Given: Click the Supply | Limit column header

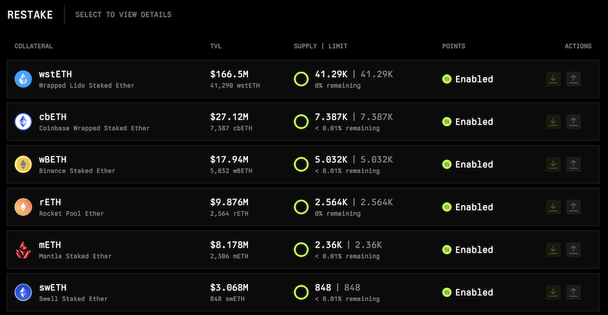Looking at the screenshot, I should (x=320, y=46).
